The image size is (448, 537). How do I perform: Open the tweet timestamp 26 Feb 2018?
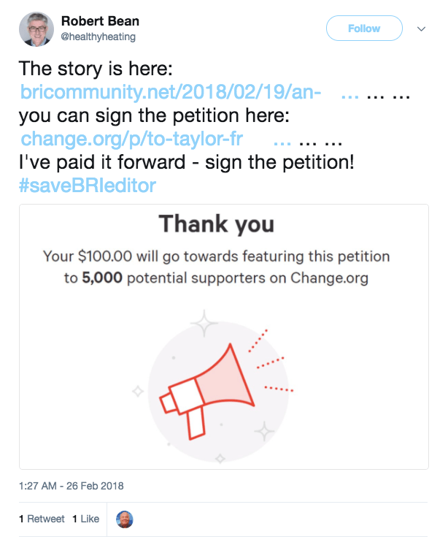click(72, 486)
